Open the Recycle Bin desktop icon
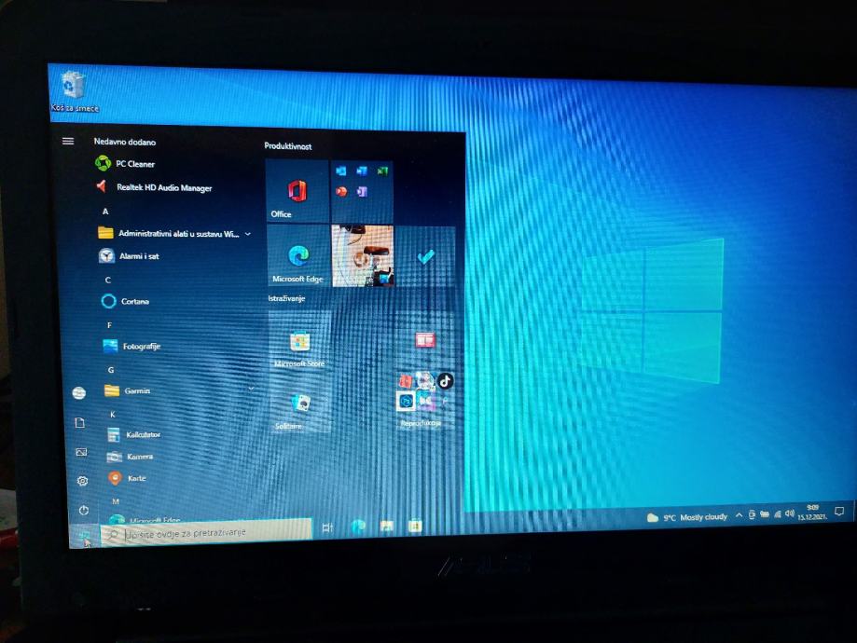 pos(75,91)
